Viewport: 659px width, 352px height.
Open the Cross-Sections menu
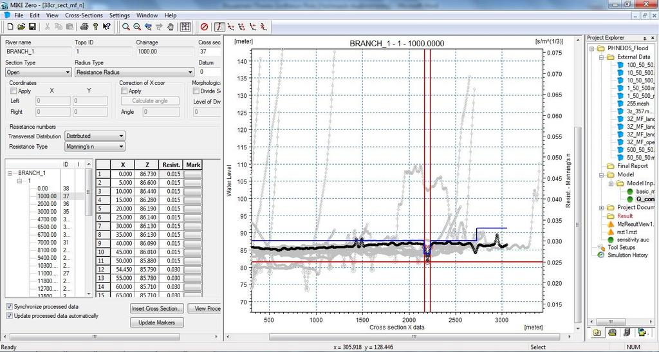[x=84, y=15]
